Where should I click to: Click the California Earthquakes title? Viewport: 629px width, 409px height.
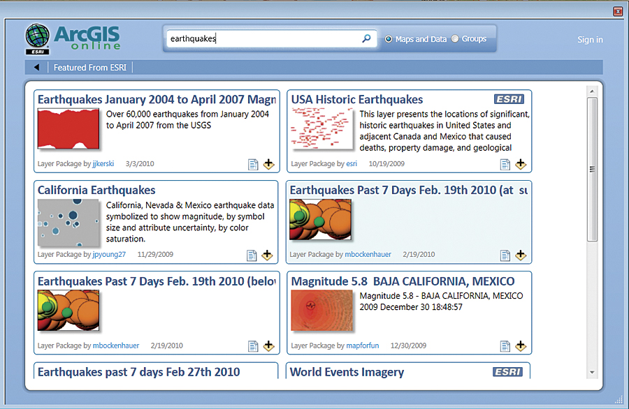pos(96,190)
